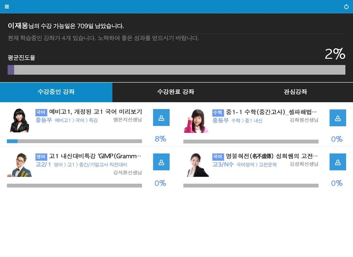Open course 고1 내신대비특강 'GIMP(Gramm…
This screenshot has height=257, width=353.
coord(95,156)
